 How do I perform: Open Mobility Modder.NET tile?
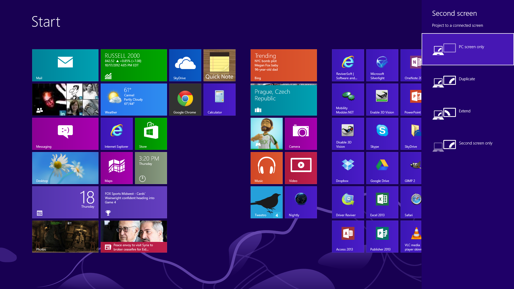348,100
